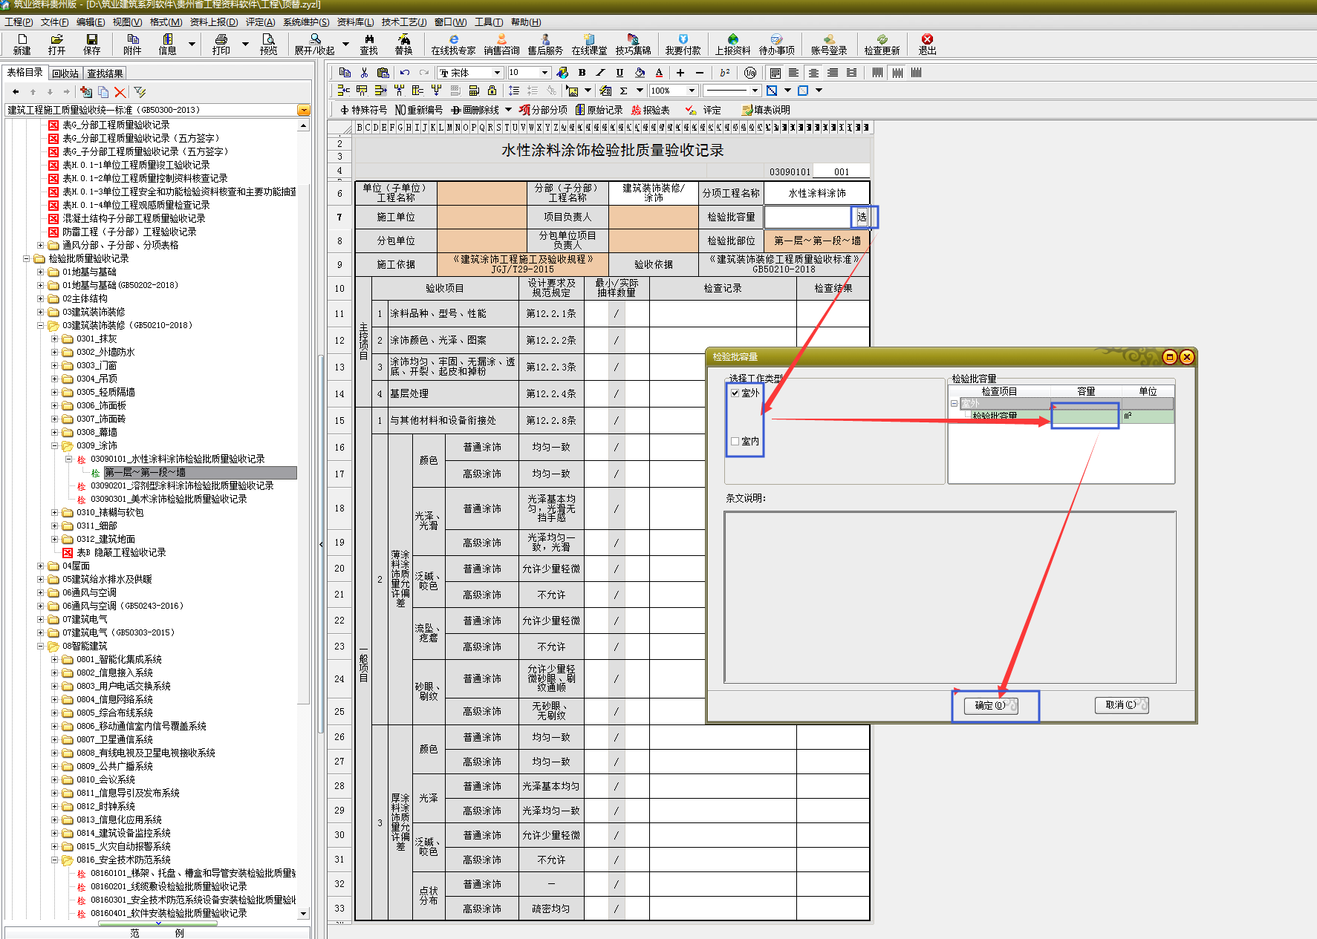Click the red delete X icon in tree toolbar
Viewport: 1317px width, 939px height.
click(120, 92)
